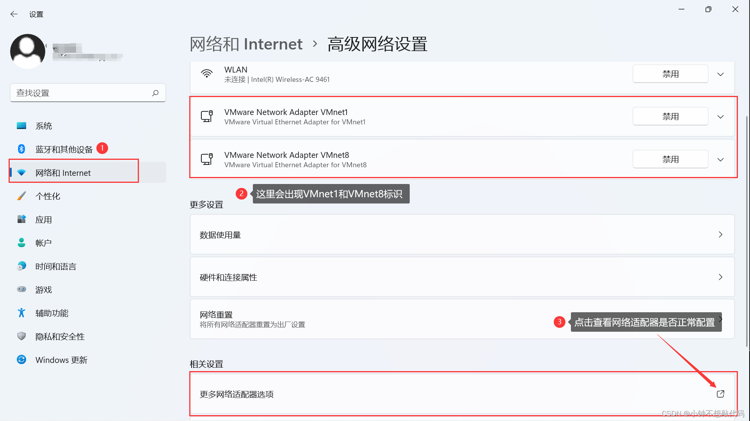Click the 时间和语言 globe clock icon
The width and height of the screenshot is (750, 421).
point(21,266)
